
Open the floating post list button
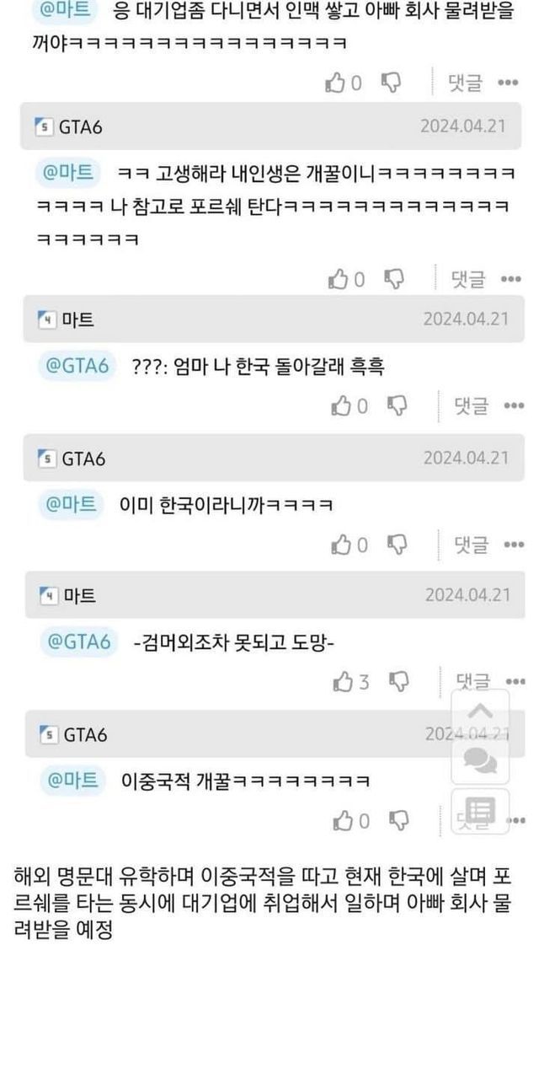(x=480, y=812)
